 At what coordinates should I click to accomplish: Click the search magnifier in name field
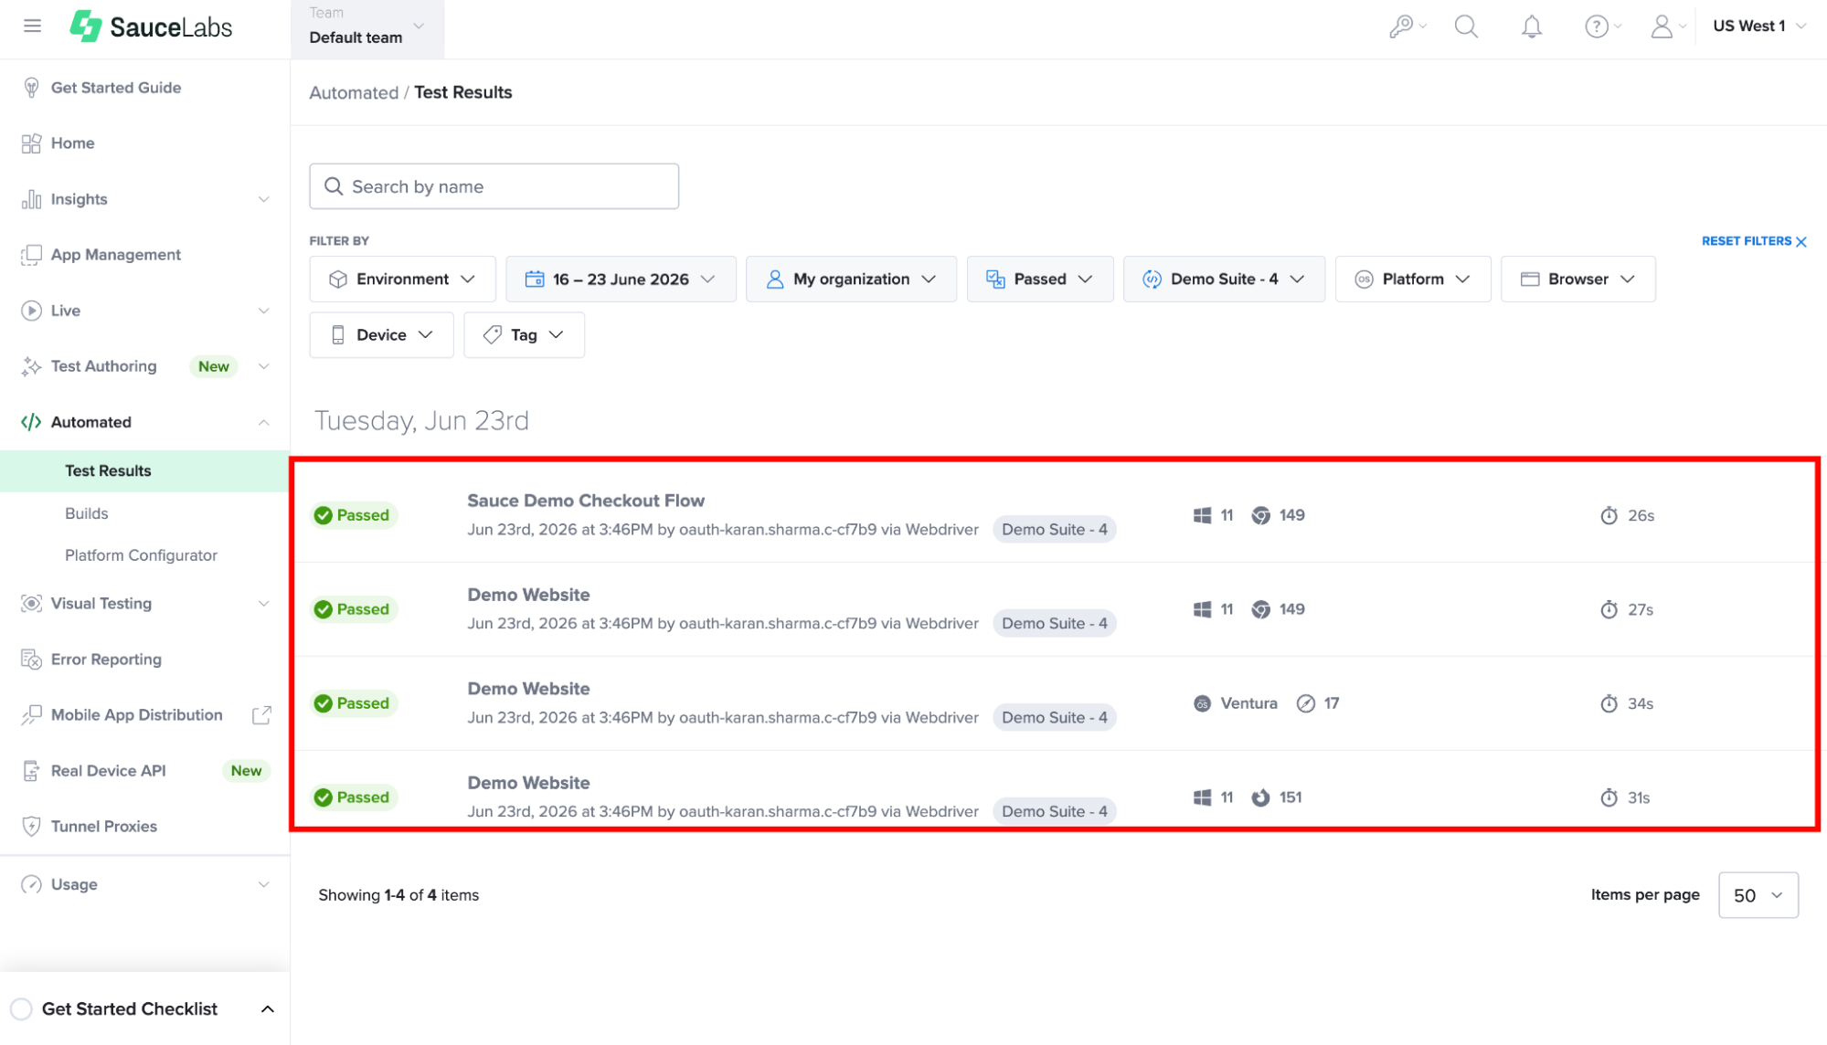tap(334, 186)
